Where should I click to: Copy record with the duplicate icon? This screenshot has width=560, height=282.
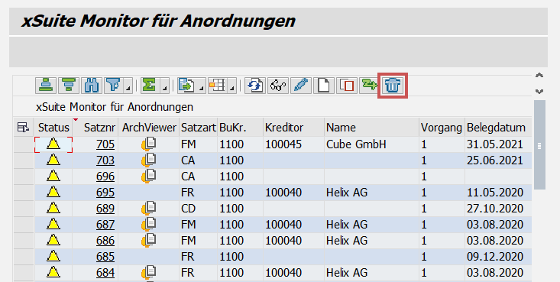point(346,86)
